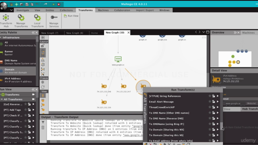Run [VTPUB] String References transform
Image resolution: width=258 pixels, height=145 pixels.
click(218, 96)
